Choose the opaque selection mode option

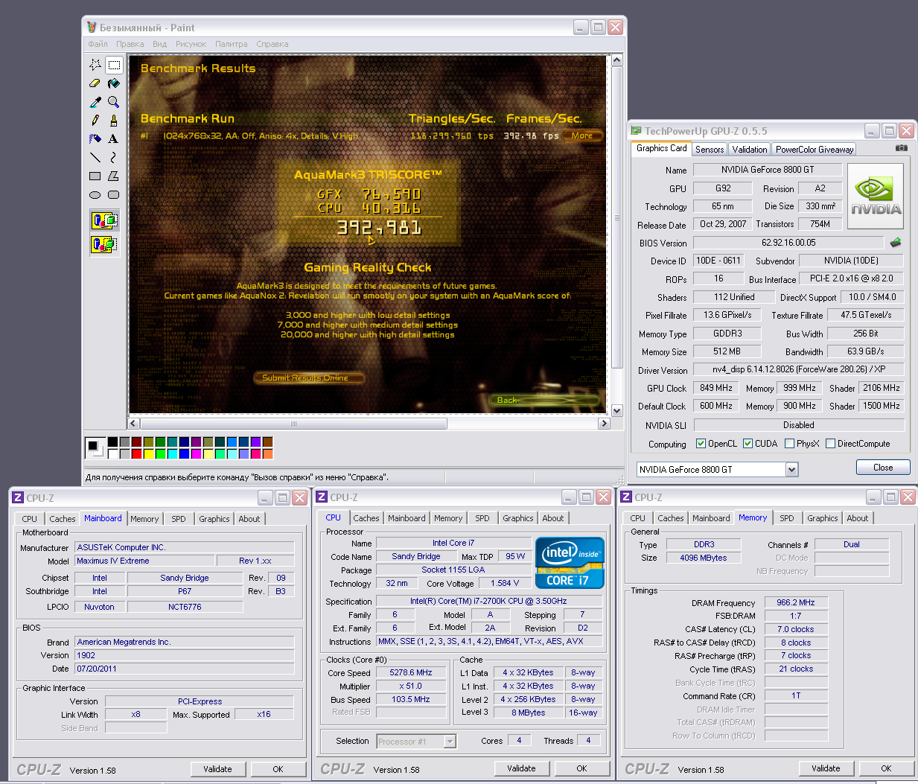[x=104, y=220]
